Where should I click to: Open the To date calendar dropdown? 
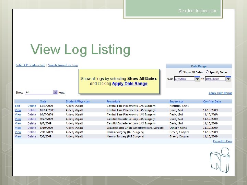click(228, 79)
